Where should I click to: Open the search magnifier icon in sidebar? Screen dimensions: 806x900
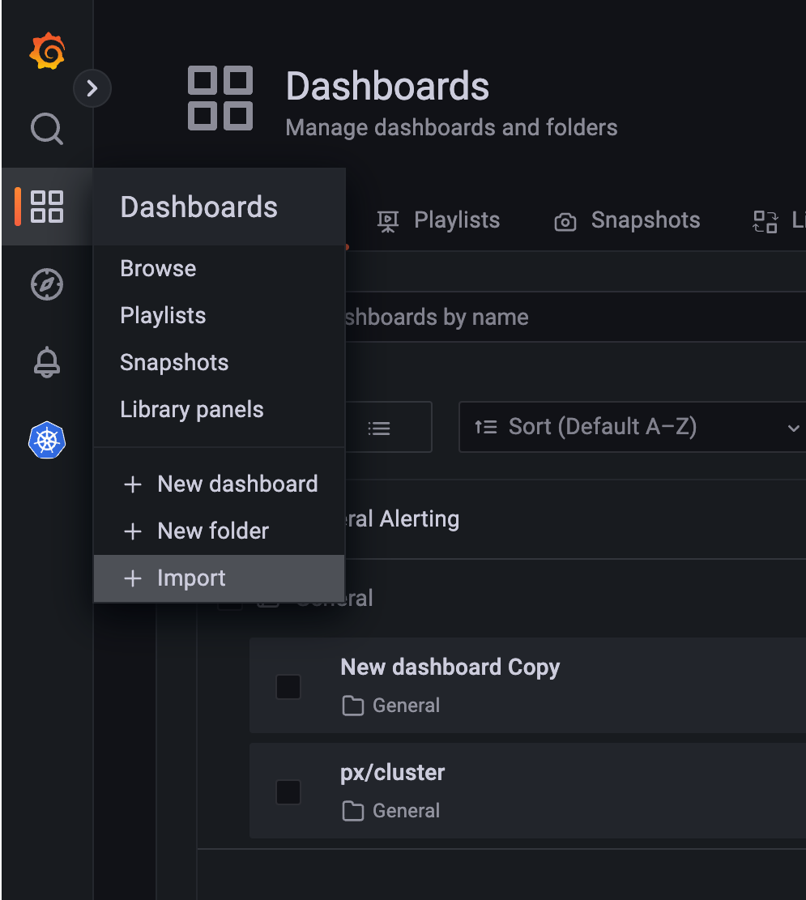tap(47, 128)
